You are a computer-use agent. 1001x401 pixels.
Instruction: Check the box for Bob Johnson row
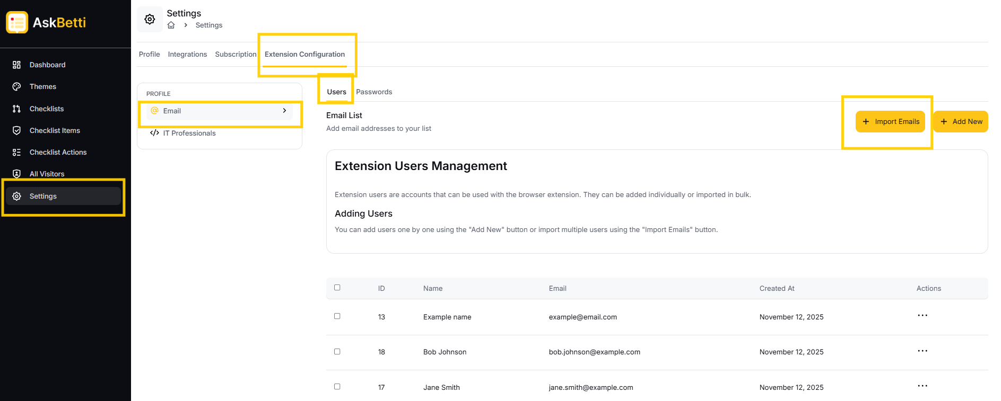(337, 352)
